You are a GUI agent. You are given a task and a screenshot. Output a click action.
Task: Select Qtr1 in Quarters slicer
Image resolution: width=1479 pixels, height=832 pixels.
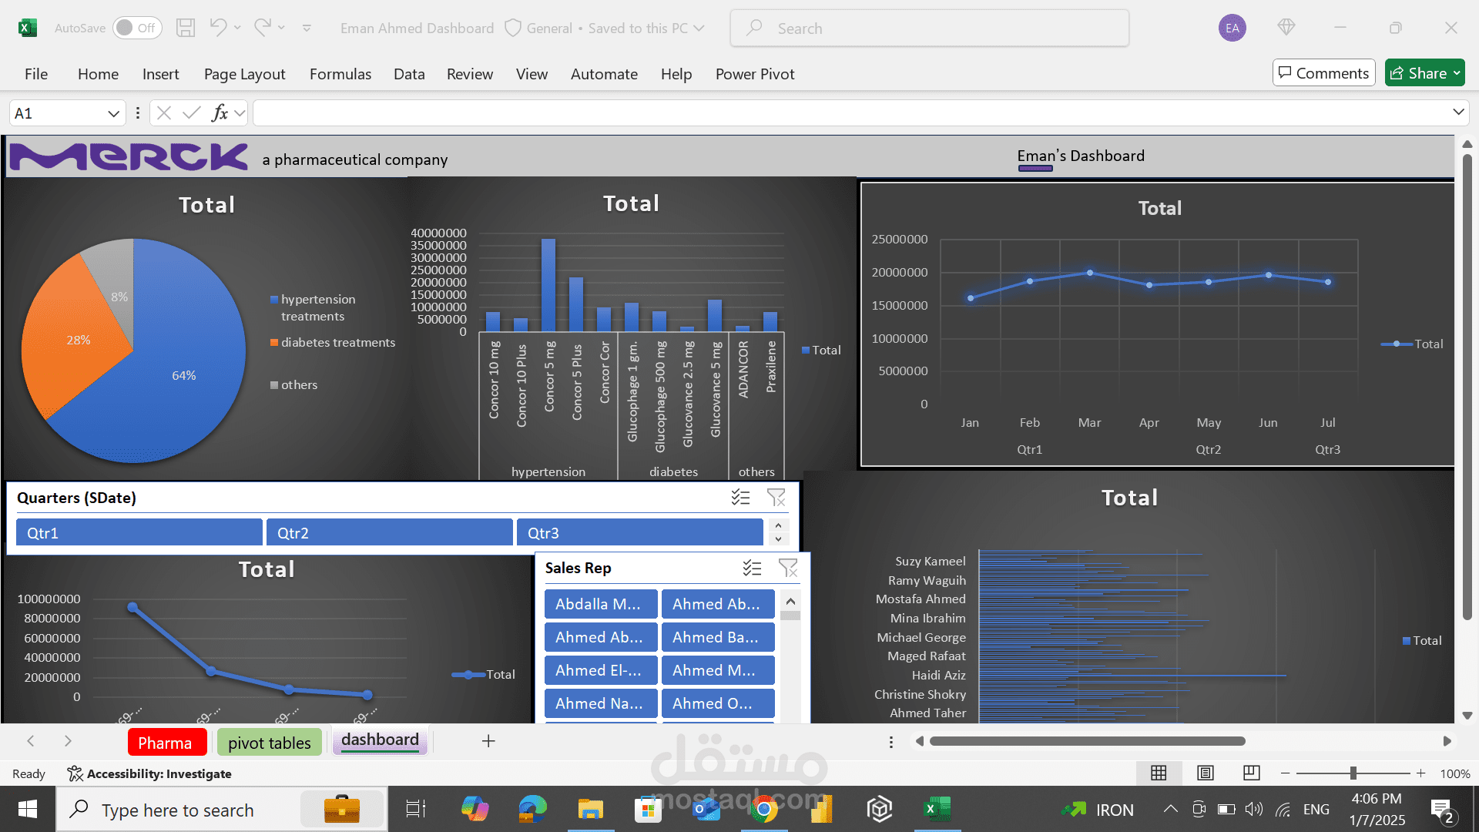(x=139, y=532)
